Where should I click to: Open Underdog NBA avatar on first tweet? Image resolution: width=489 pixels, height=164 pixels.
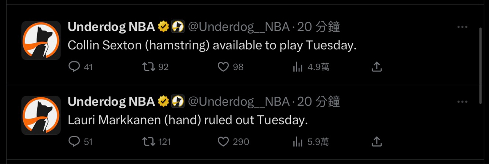click(41, 40)
